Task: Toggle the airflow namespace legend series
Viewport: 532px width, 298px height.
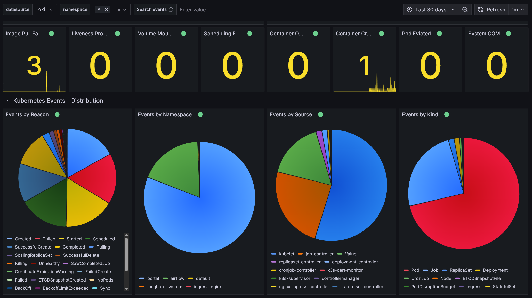Action: pos(178,278)
